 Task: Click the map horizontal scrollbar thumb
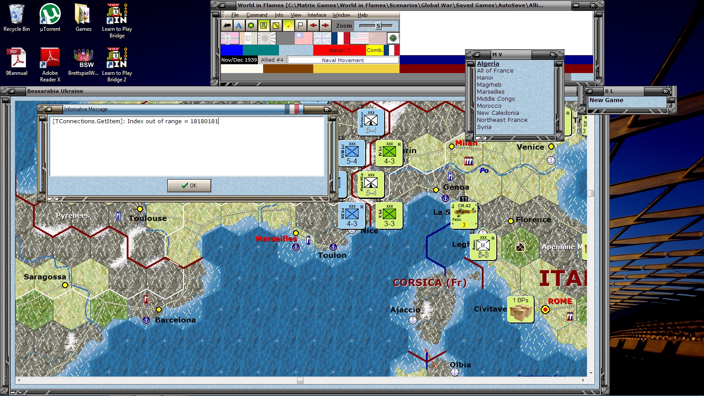[300, 380]
